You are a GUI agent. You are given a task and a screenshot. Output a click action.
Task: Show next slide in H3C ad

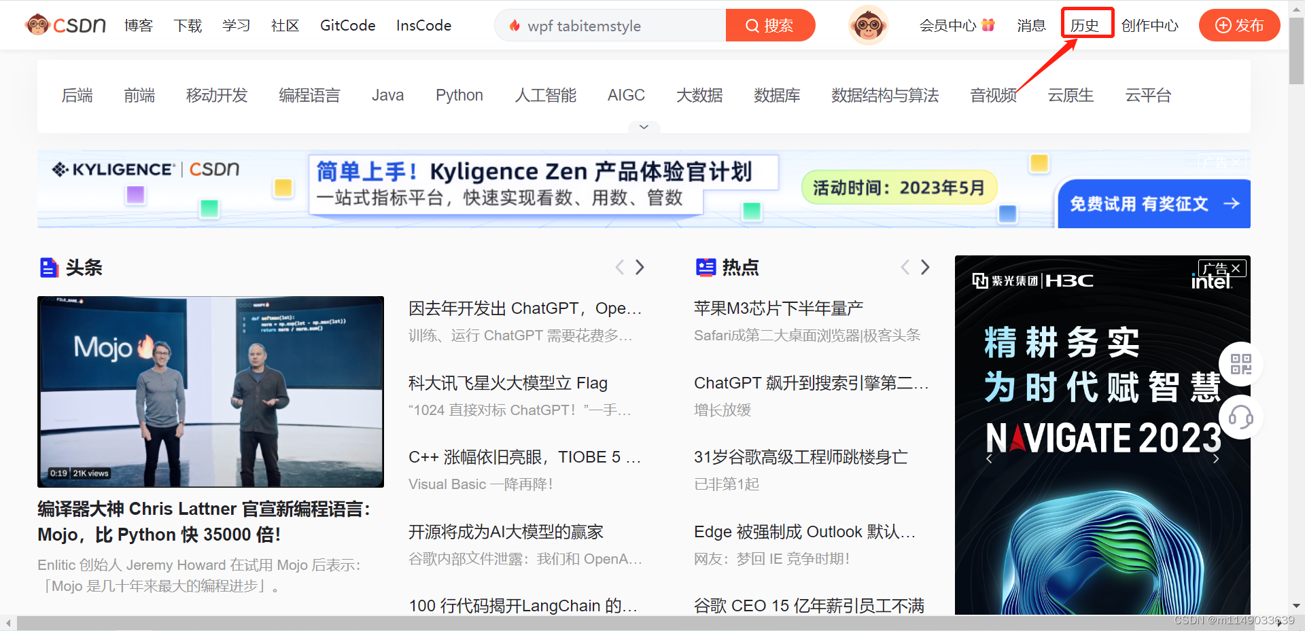[1216, 458]
